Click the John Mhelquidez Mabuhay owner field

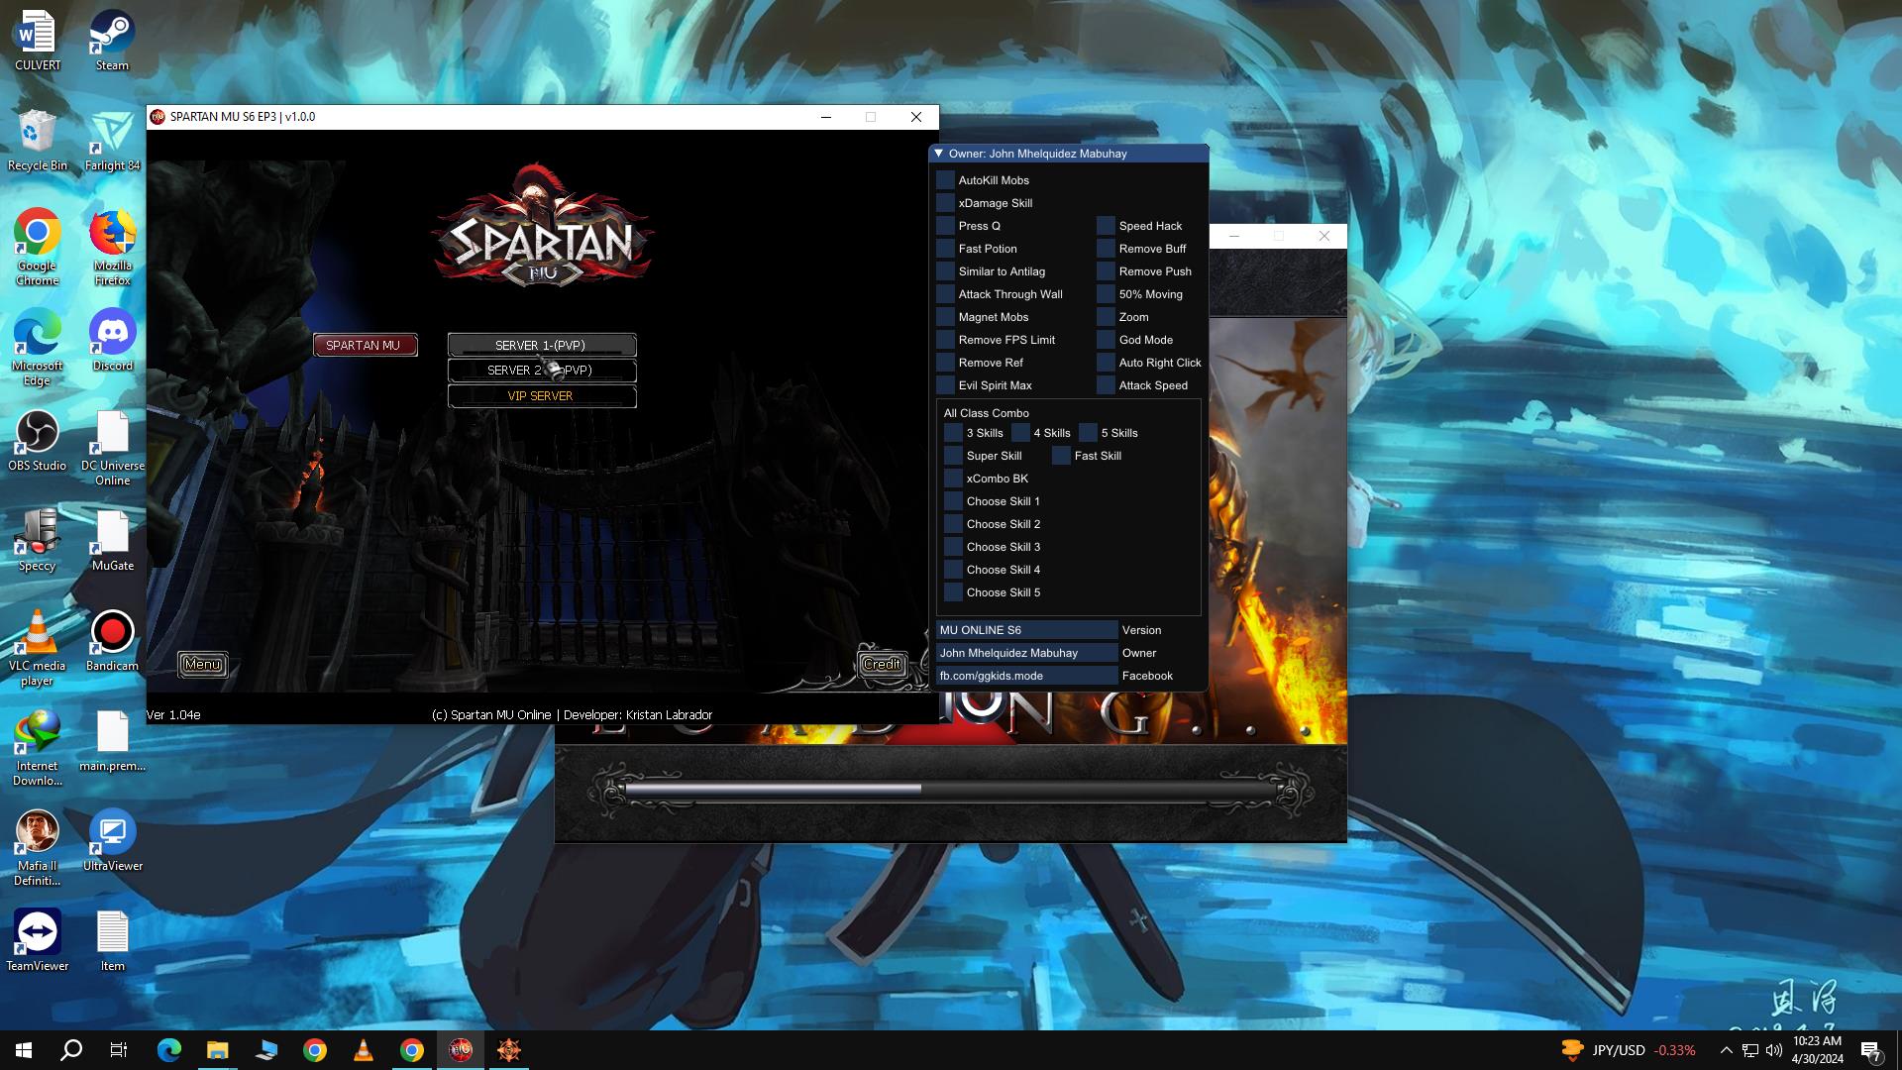click(x=1026, y=653)
